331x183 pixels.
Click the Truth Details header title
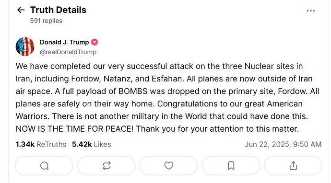pyautogui.click(x=58, y=10)
